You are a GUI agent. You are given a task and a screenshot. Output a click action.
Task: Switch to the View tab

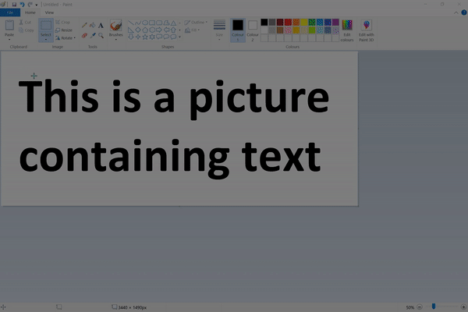49,12
